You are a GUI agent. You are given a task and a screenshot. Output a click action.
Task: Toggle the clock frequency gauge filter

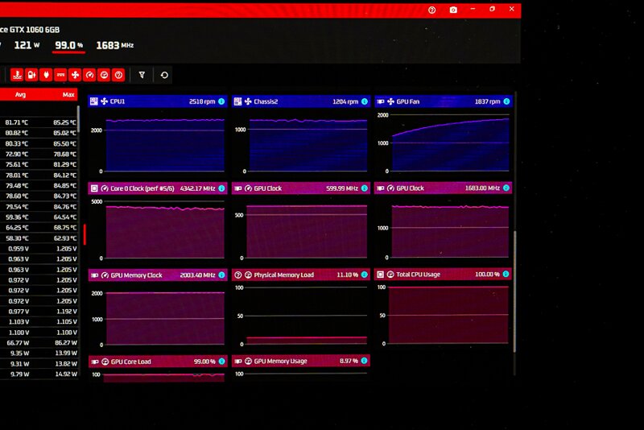[x=89, y=75]
